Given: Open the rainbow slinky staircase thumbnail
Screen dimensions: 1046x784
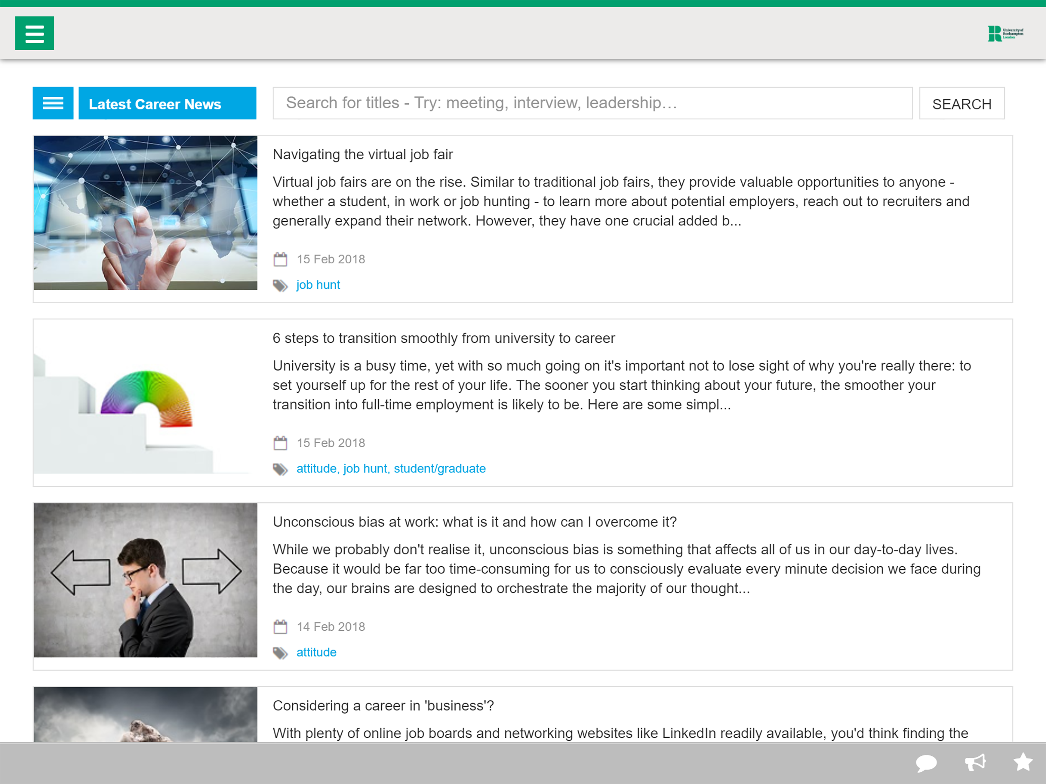Looking at the screenshot, I should [145, 397].
